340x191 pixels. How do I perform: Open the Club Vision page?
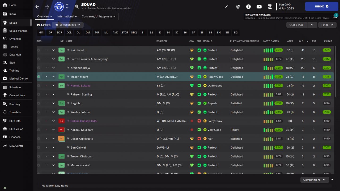tap(16, 129)
